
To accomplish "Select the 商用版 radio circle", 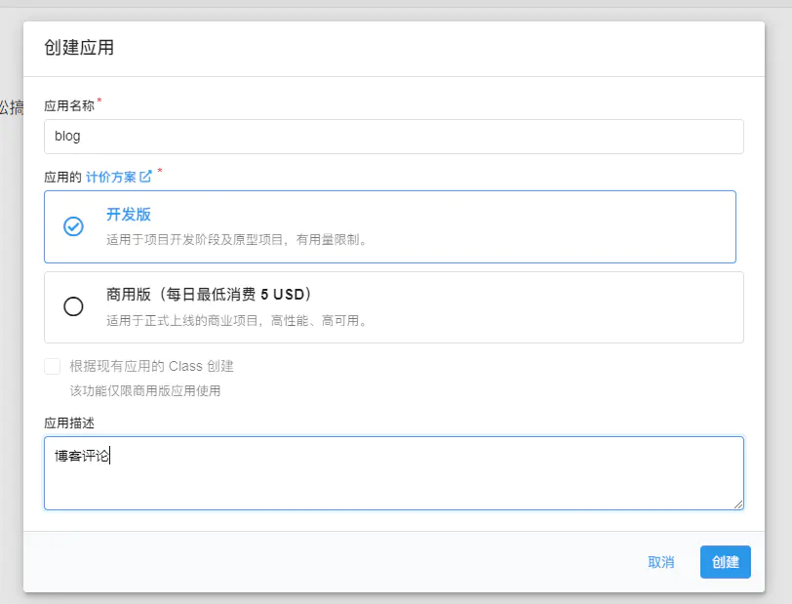I will pyautogui.click(x=73, y=306).
